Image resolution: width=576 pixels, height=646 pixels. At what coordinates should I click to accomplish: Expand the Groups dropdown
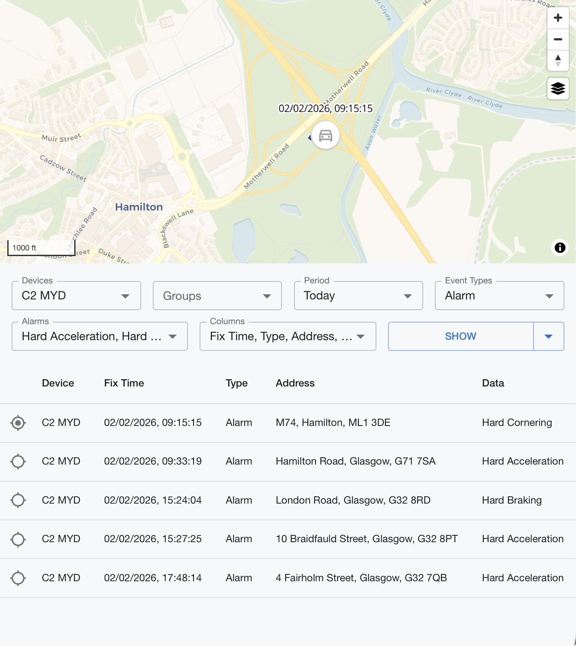(217, 296)
